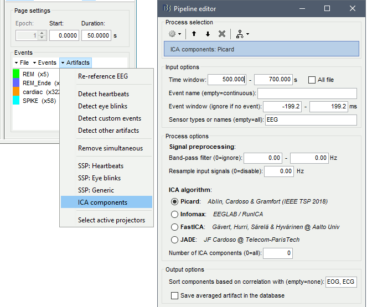The height and width of the screenshot is (307, 367).
Task: Click the Number of ICA components field
Action: 278,253
